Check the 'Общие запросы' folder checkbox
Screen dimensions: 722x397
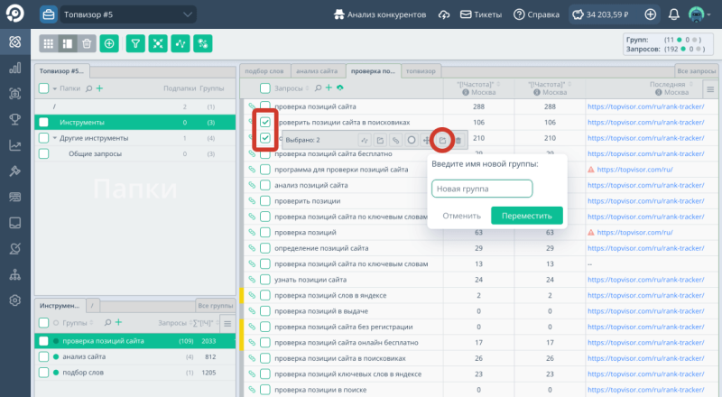(43, 154)
